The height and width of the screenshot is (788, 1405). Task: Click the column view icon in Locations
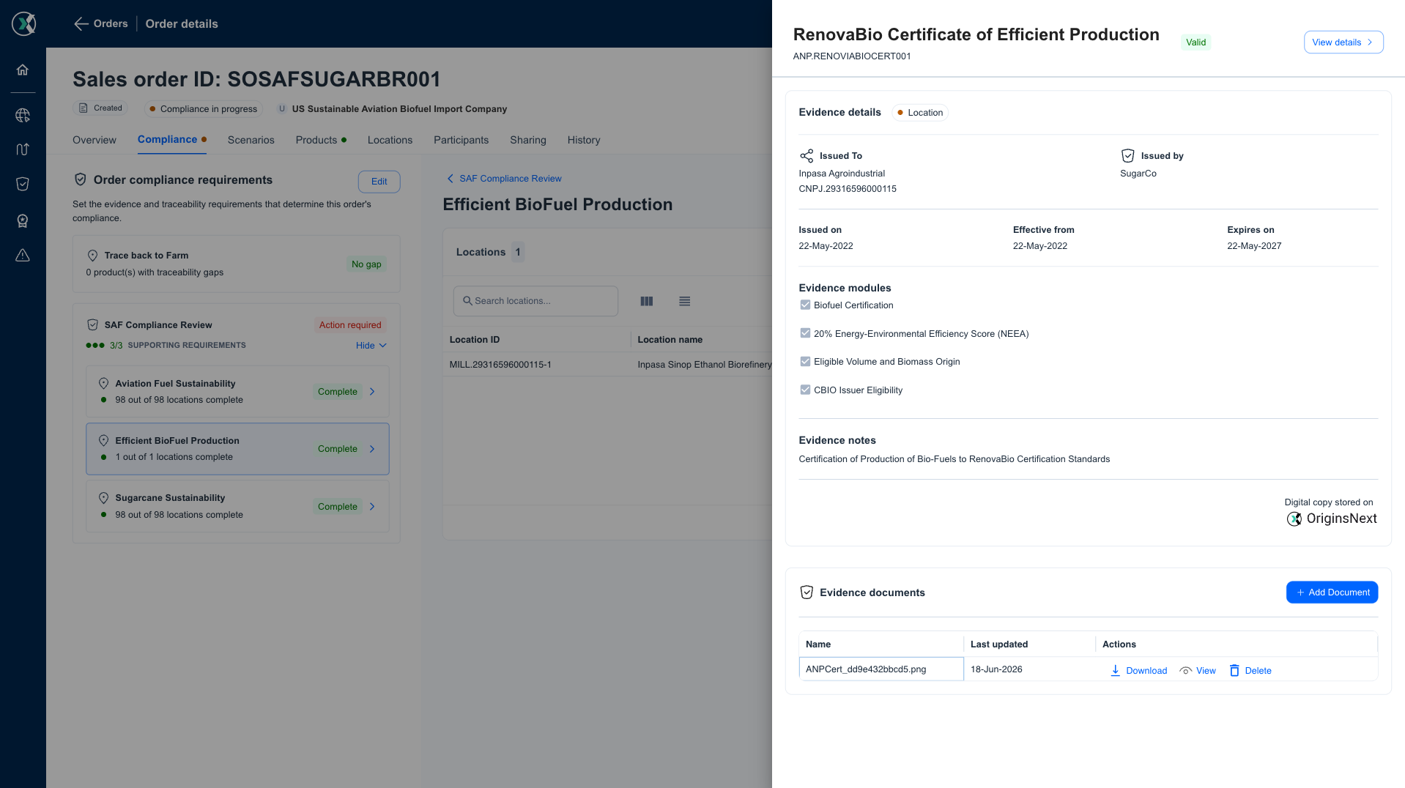coord(647,301)
